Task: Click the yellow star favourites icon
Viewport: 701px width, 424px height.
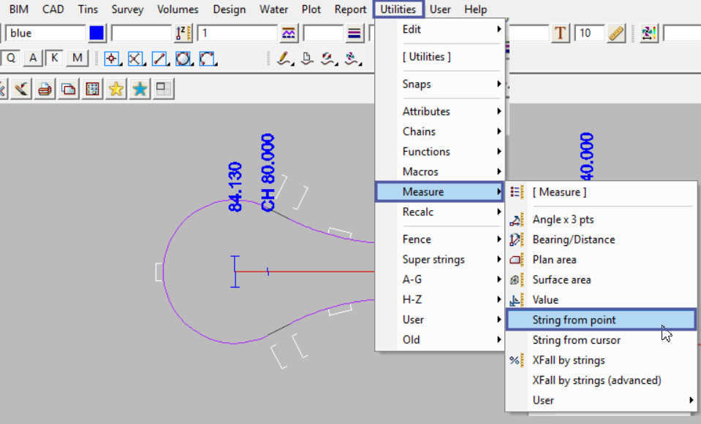Action: tap(115, 89)
